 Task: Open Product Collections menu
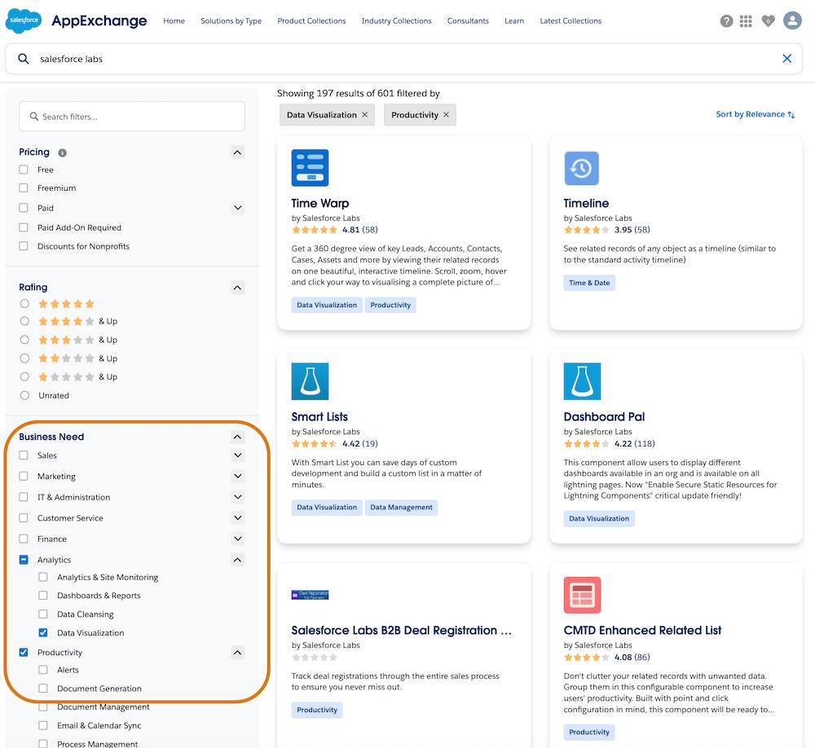tap(311, 21)
